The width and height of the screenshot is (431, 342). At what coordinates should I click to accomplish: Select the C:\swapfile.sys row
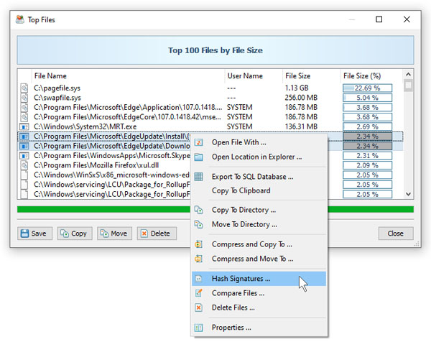[x=210, y=98]
